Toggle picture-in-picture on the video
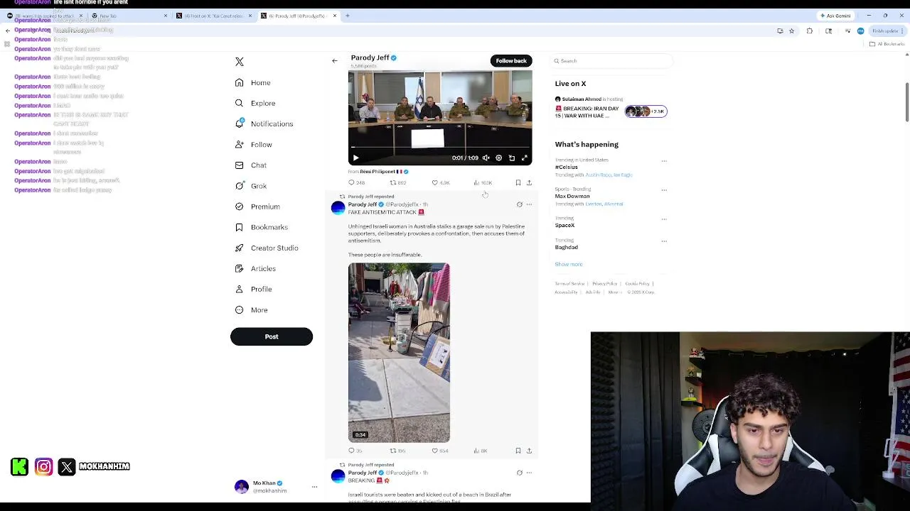The width and height of the screenshot is (910, 511). pyautogui.click(x=512, y=158)
